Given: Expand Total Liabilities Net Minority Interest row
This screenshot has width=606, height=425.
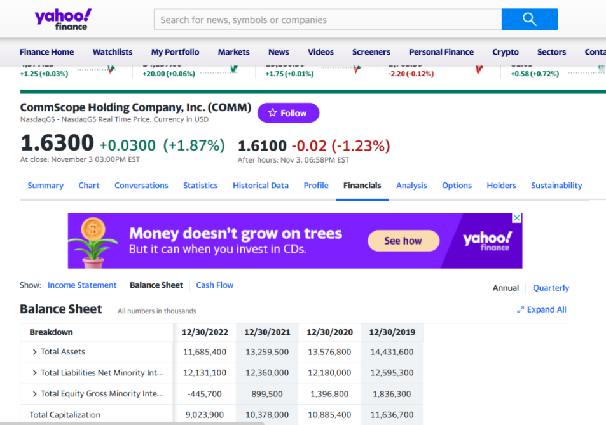Looking at the screenshot, I should tap(34, 373).
